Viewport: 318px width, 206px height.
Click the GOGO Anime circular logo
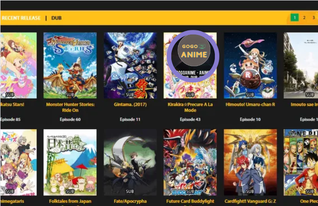pos(193,56)
